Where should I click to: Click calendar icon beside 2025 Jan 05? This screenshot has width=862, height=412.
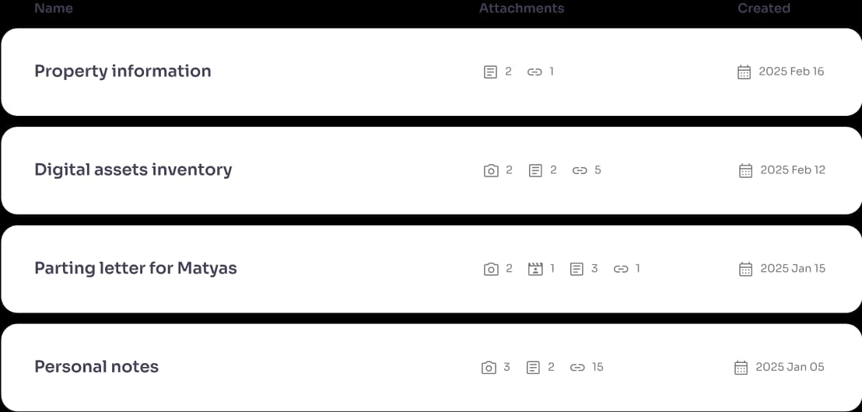tap(741, 368)
